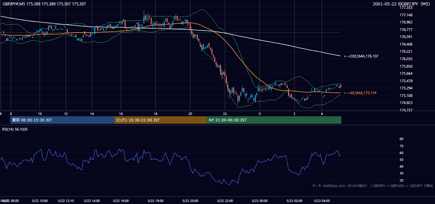Click hour label 16 under the price chart
The height and width of the screenshot is (204, 435).
(121, 114)
